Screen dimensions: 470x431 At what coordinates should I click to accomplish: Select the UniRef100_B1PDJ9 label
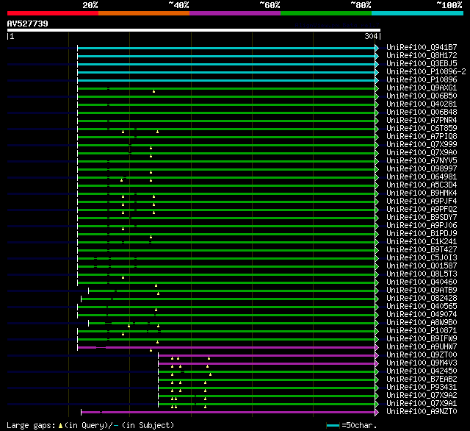pyautogui.click(x=422, y=234)
